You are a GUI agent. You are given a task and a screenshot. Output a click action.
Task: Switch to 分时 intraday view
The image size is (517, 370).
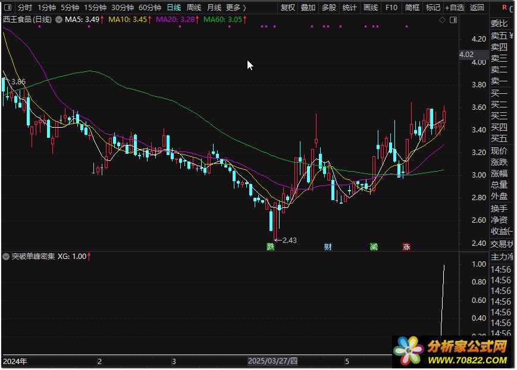click(x=25, y=7)
